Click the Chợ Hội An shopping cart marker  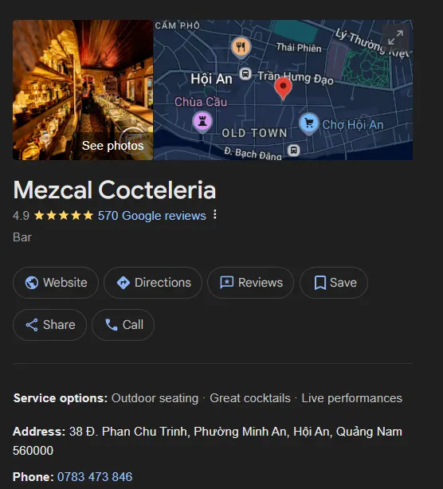pos(309,123)
